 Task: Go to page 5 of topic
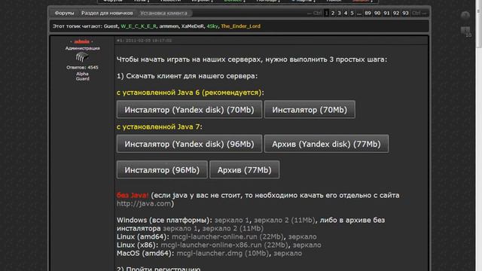click(x=352, y=14)
